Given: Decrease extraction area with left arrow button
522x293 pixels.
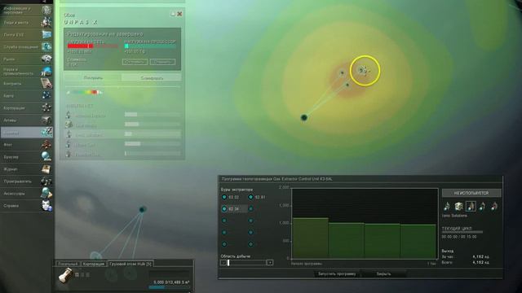Looking at the screenshot, I should [x=223, y=262].
